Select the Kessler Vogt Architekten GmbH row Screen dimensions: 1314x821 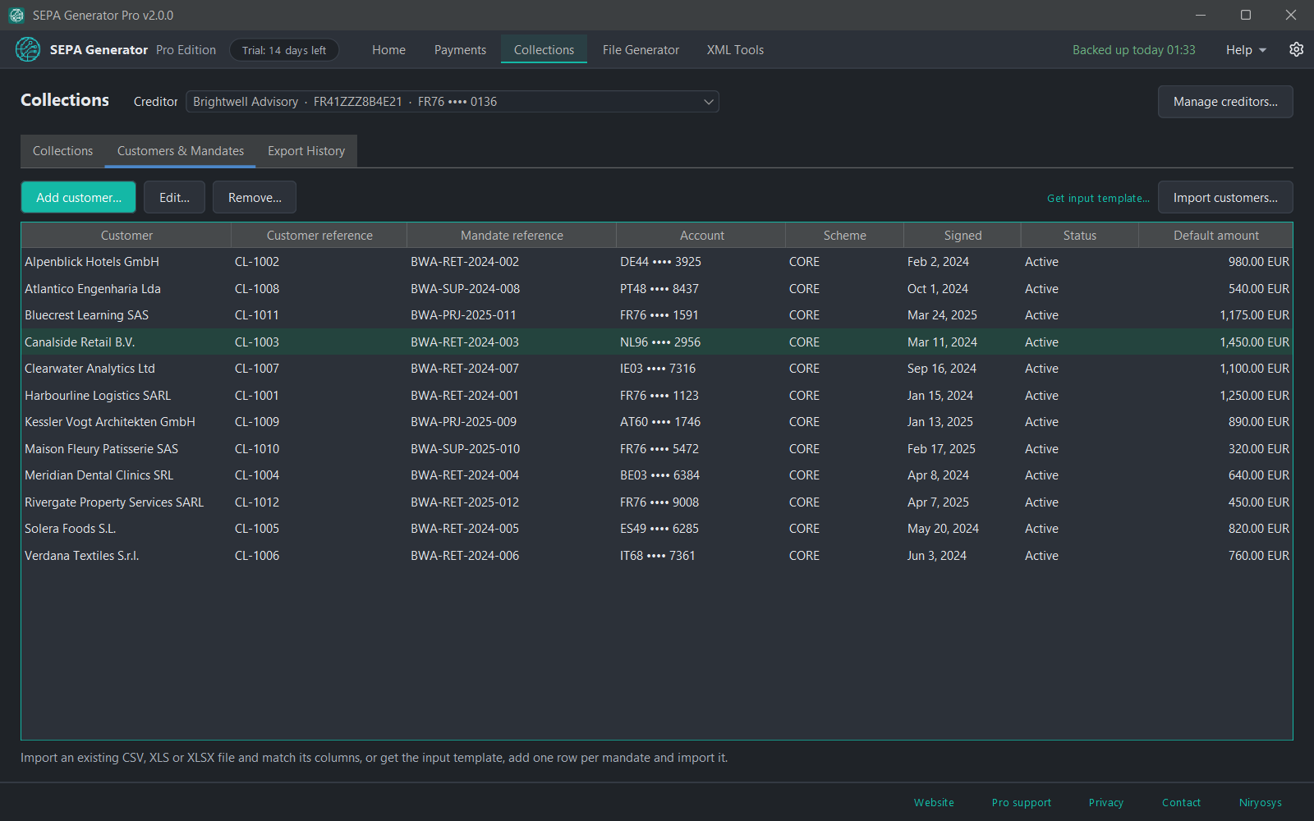tap(657, 422)
